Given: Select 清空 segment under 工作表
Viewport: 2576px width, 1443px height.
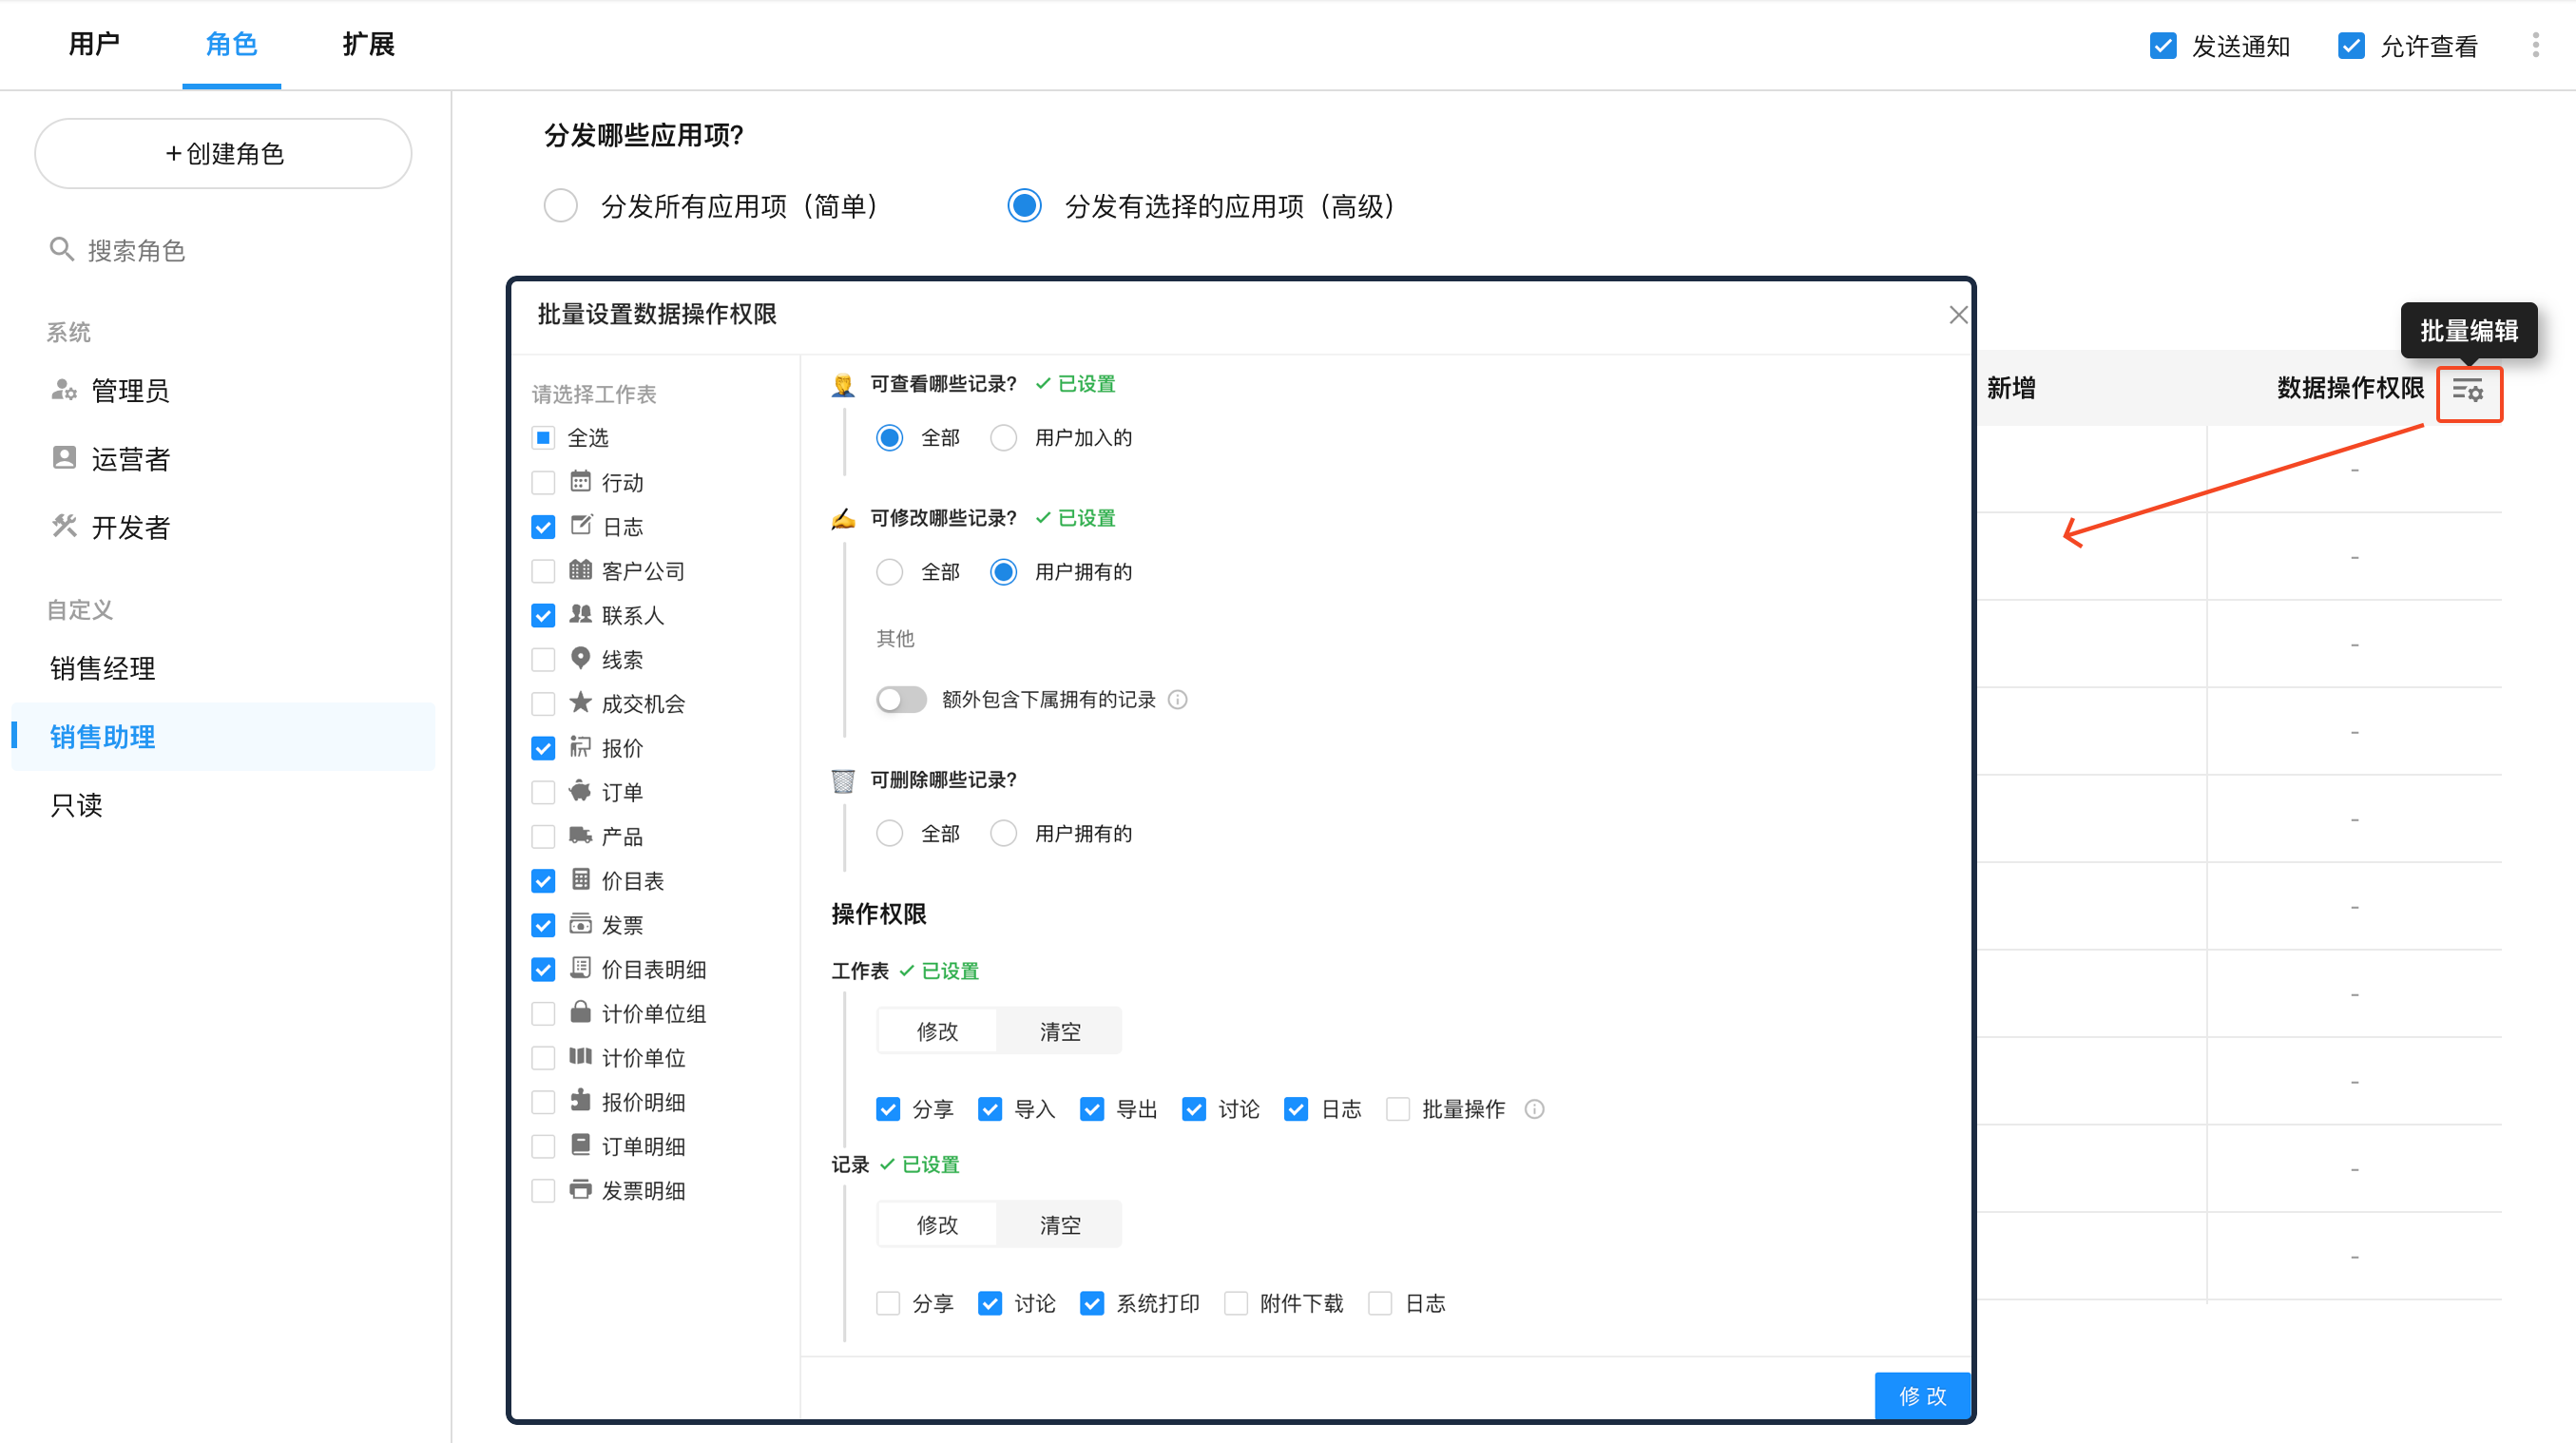Looking at the screenshot, I should pos(1059,1031).
